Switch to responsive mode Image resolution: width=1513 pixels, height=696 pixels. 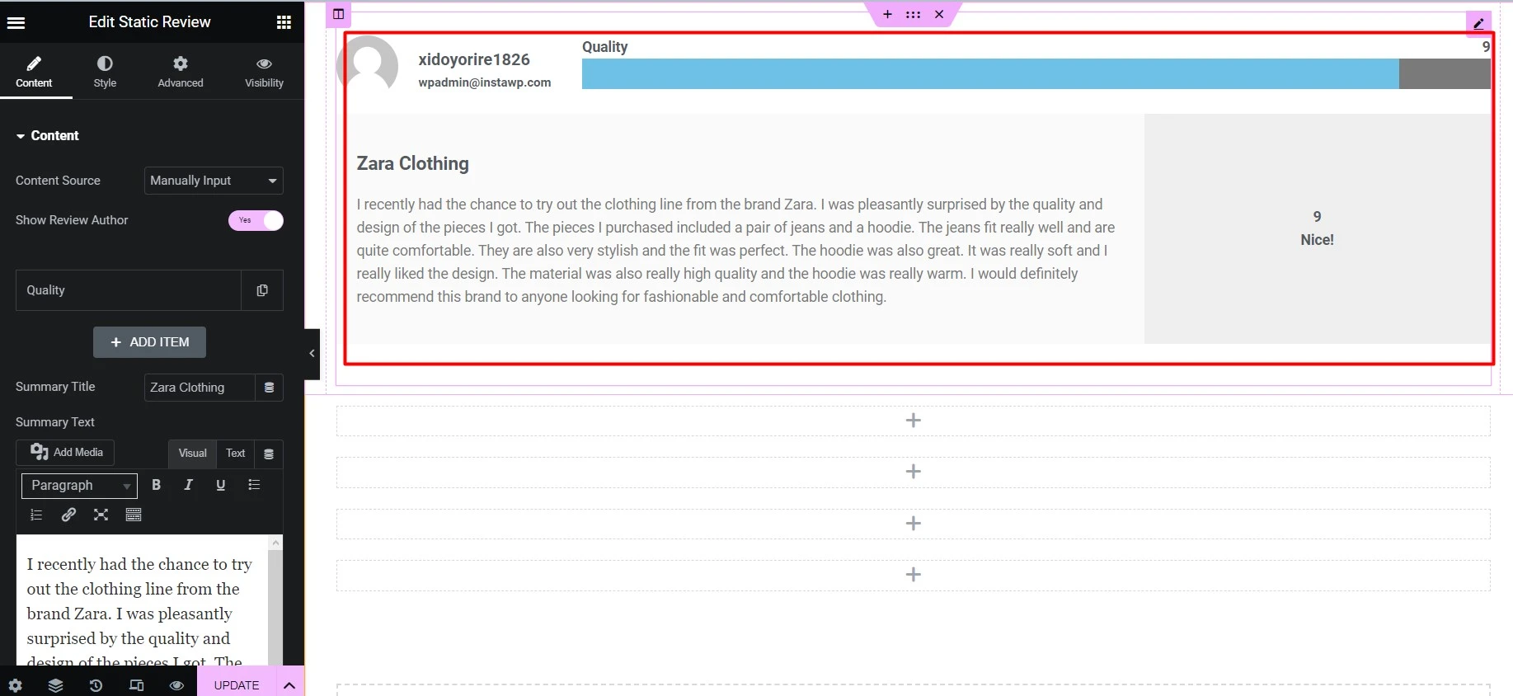(x=137, y=685)
